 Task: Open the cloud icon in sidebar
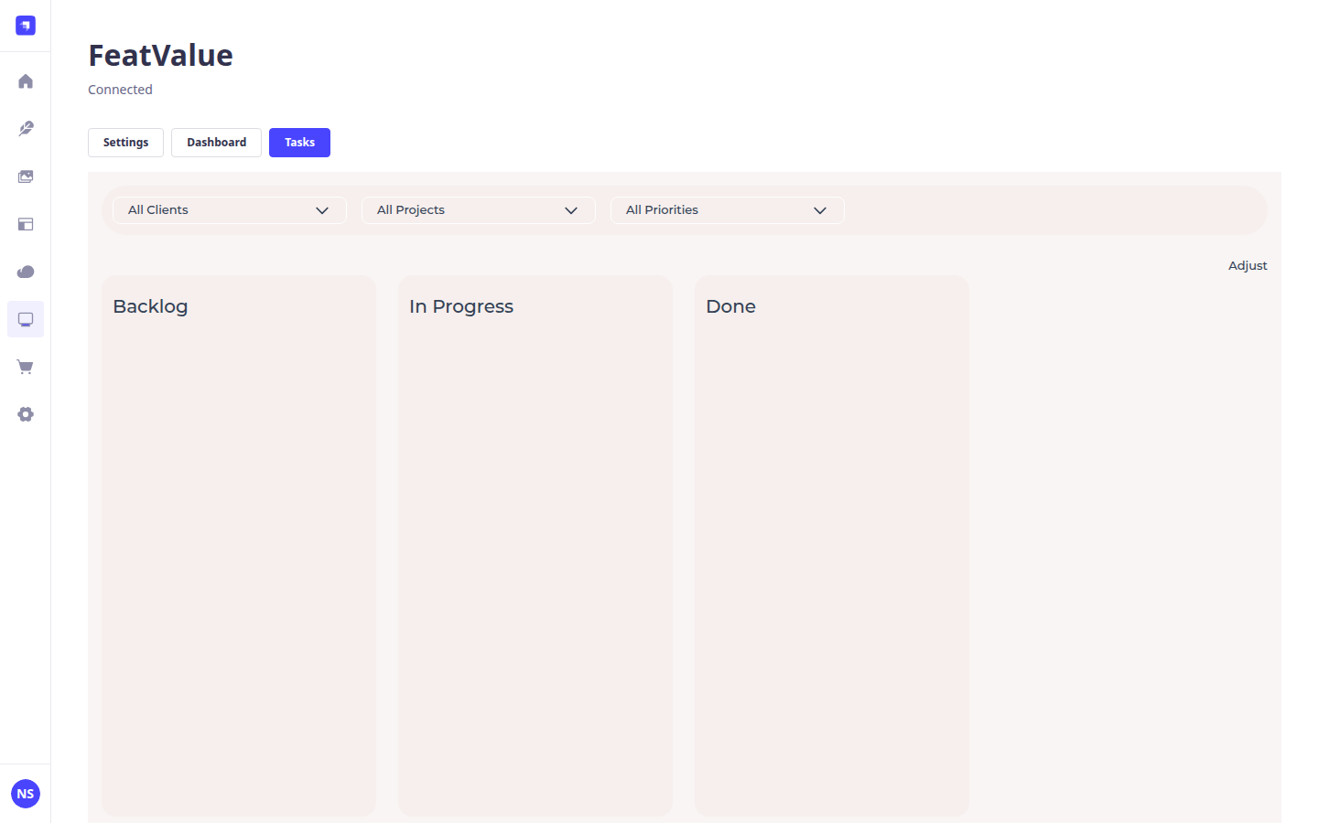26,272
